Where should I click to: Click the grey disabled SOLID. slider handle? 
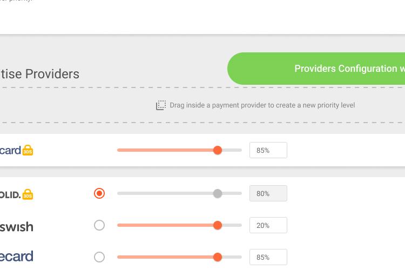pos(218,193)
